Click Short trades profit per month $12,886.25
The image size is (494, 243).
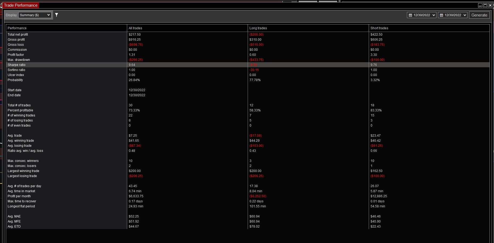tap(379, 196)
